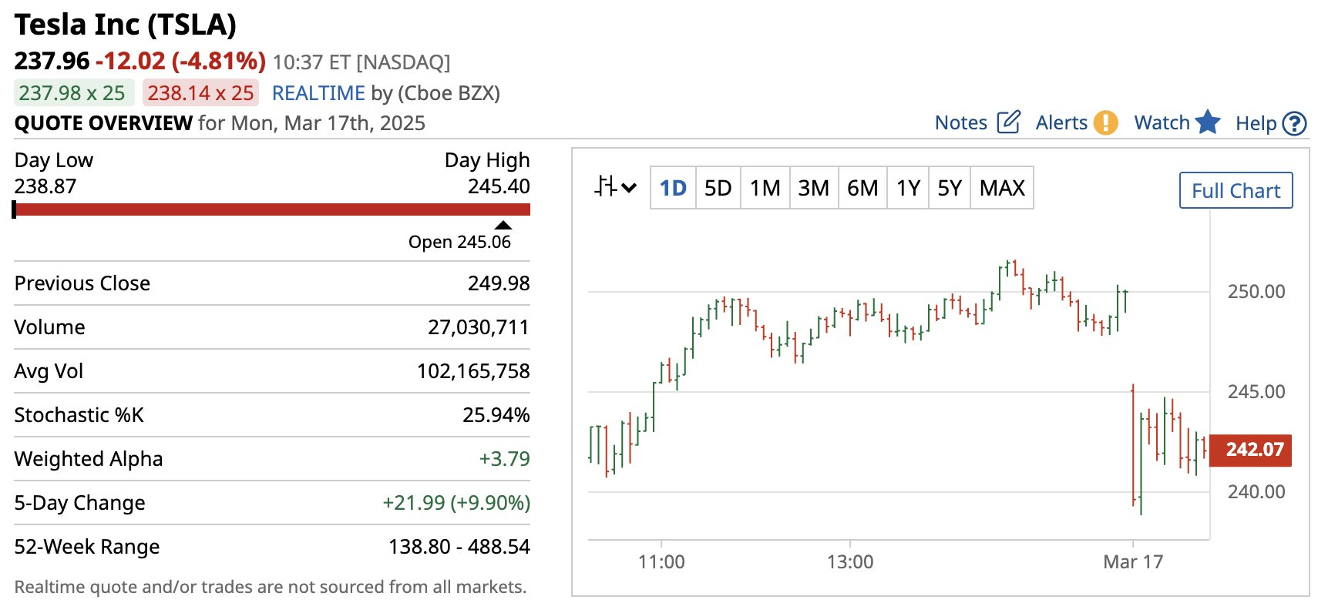Switch chart to 5D range

click(718, 188)
